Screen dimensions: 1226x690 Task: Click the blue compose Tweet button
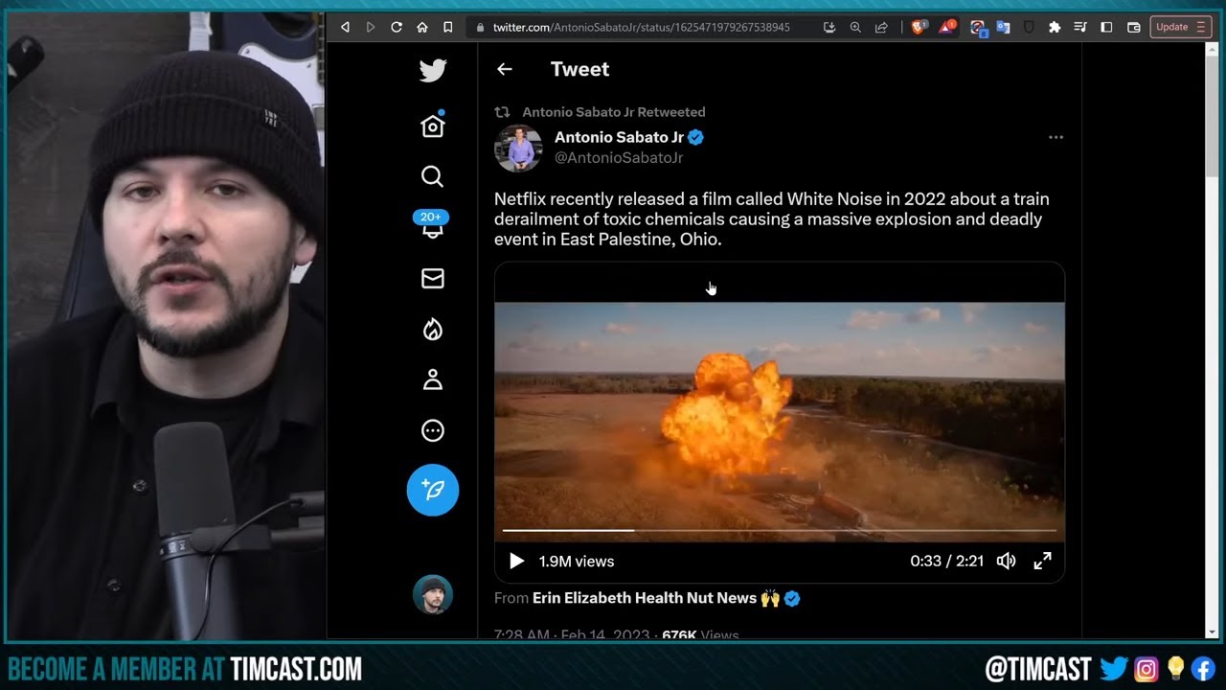coord(433,490)
